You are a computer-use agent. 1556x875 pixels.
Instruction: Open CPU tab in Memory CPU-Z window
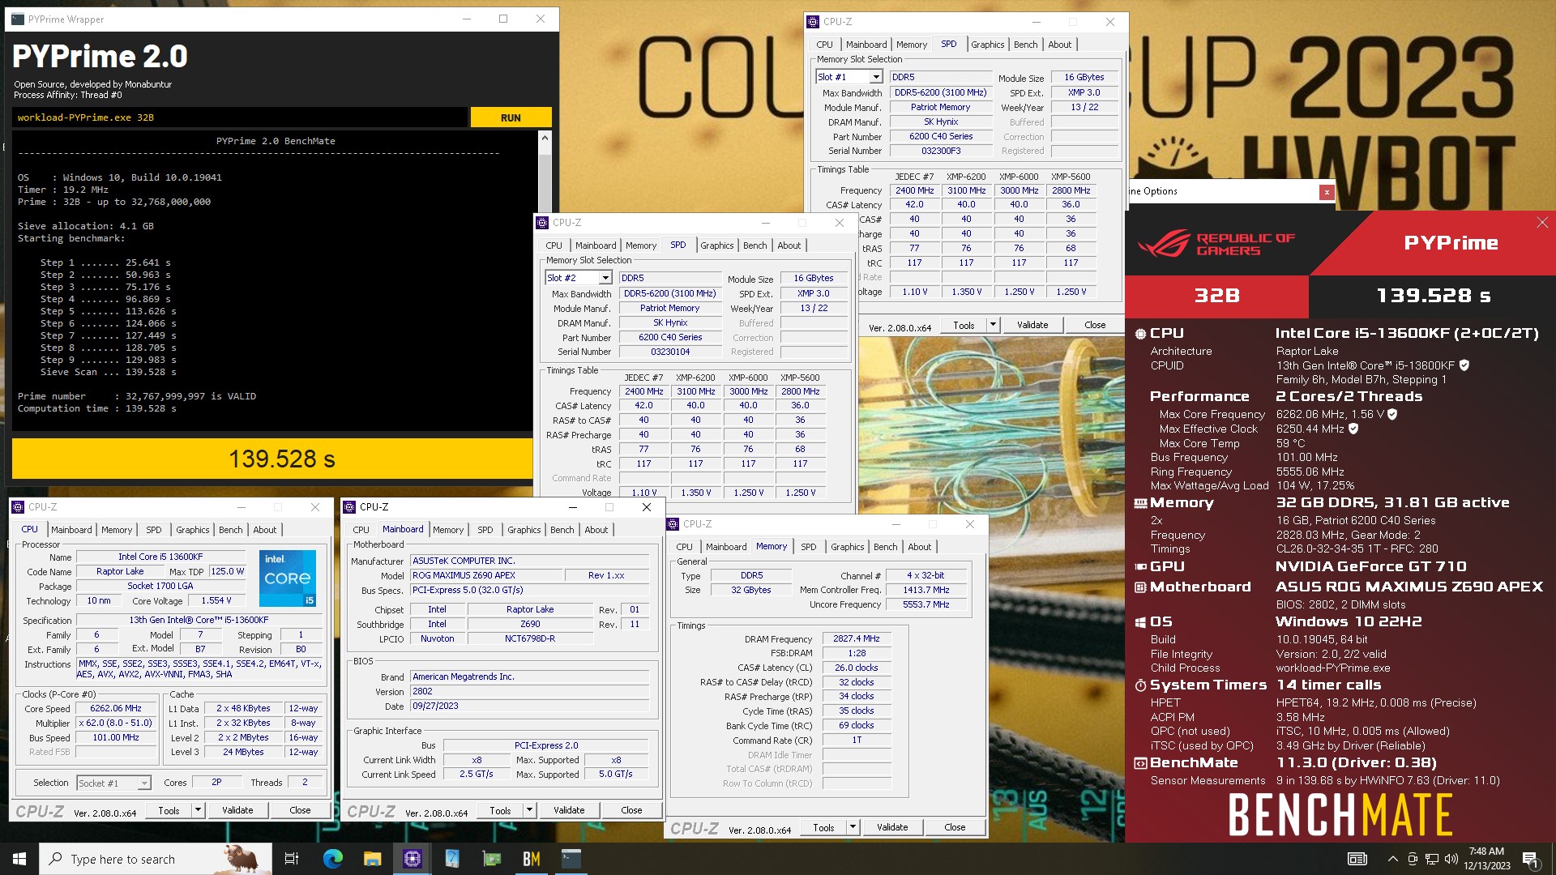tap(684, 547)
